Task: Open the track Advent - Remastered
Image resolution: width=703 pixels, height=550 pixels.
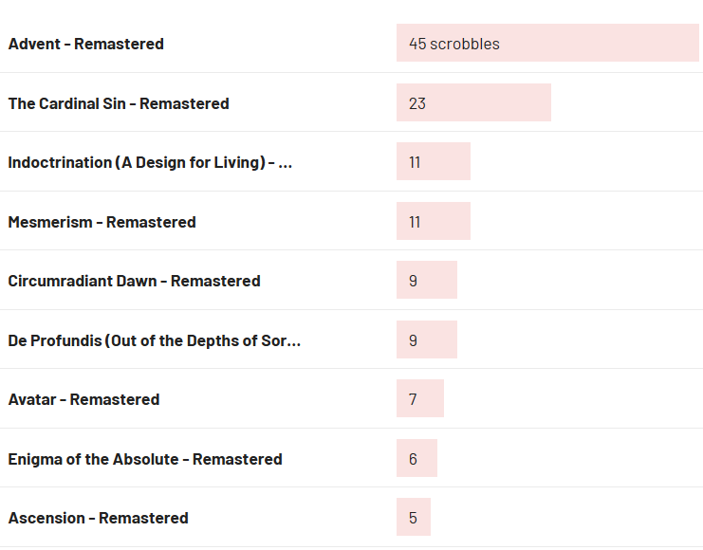Action: (x=85, y=44)
